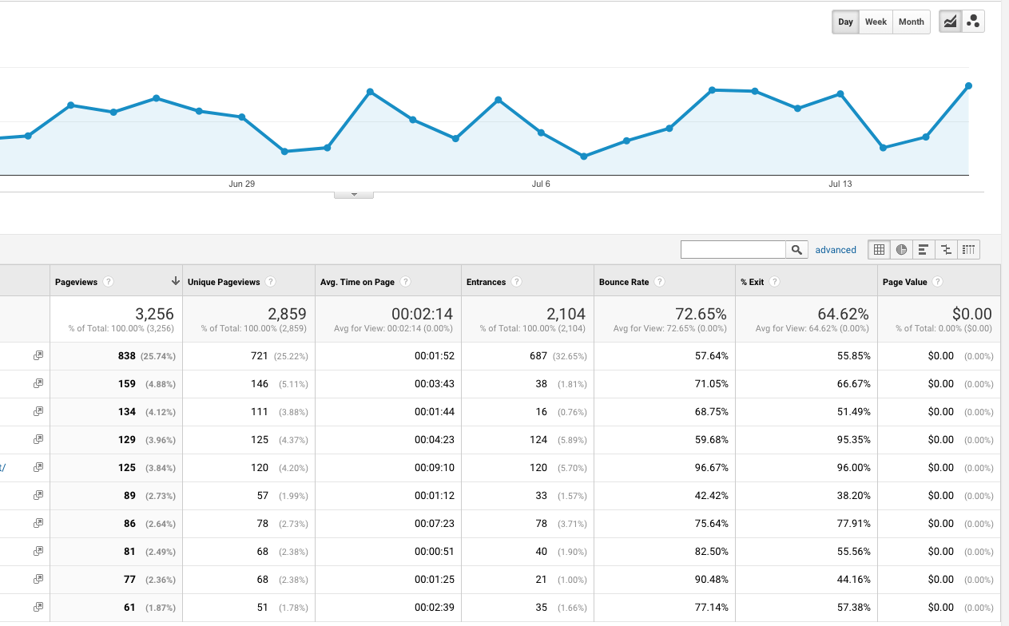
Task: Switch to the pie chart percentage view
Action: (x=901, y=249)
